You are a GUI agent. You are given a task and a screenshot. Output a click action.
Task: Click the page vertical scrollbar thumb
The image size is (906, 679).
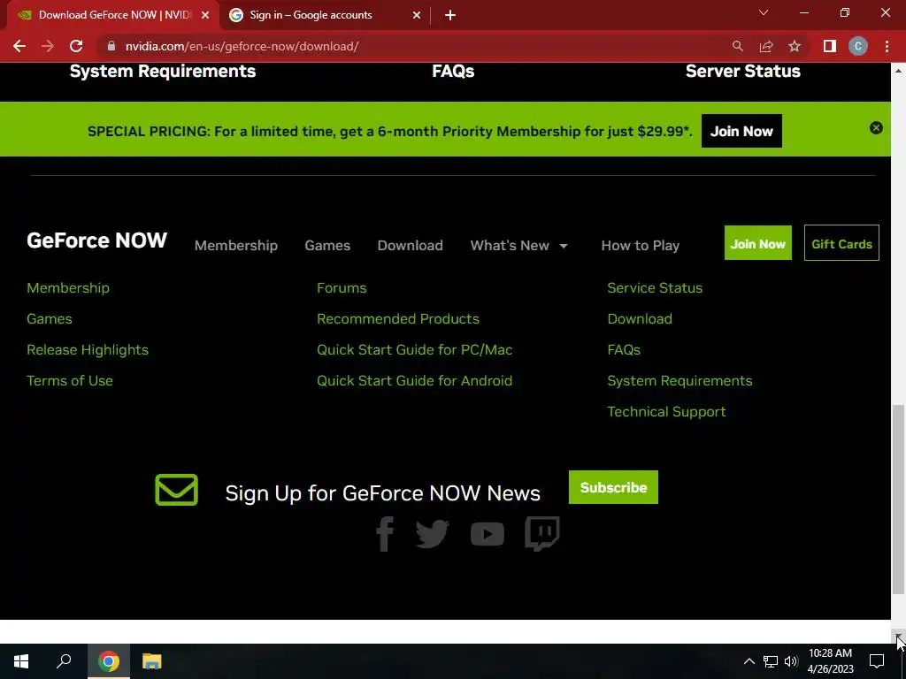pos(898,500)
